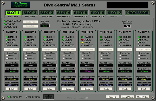The height and width of the screenshot is (101, 156).
Task: Open Details for Input 2
Action: click(x=30, y=89)
